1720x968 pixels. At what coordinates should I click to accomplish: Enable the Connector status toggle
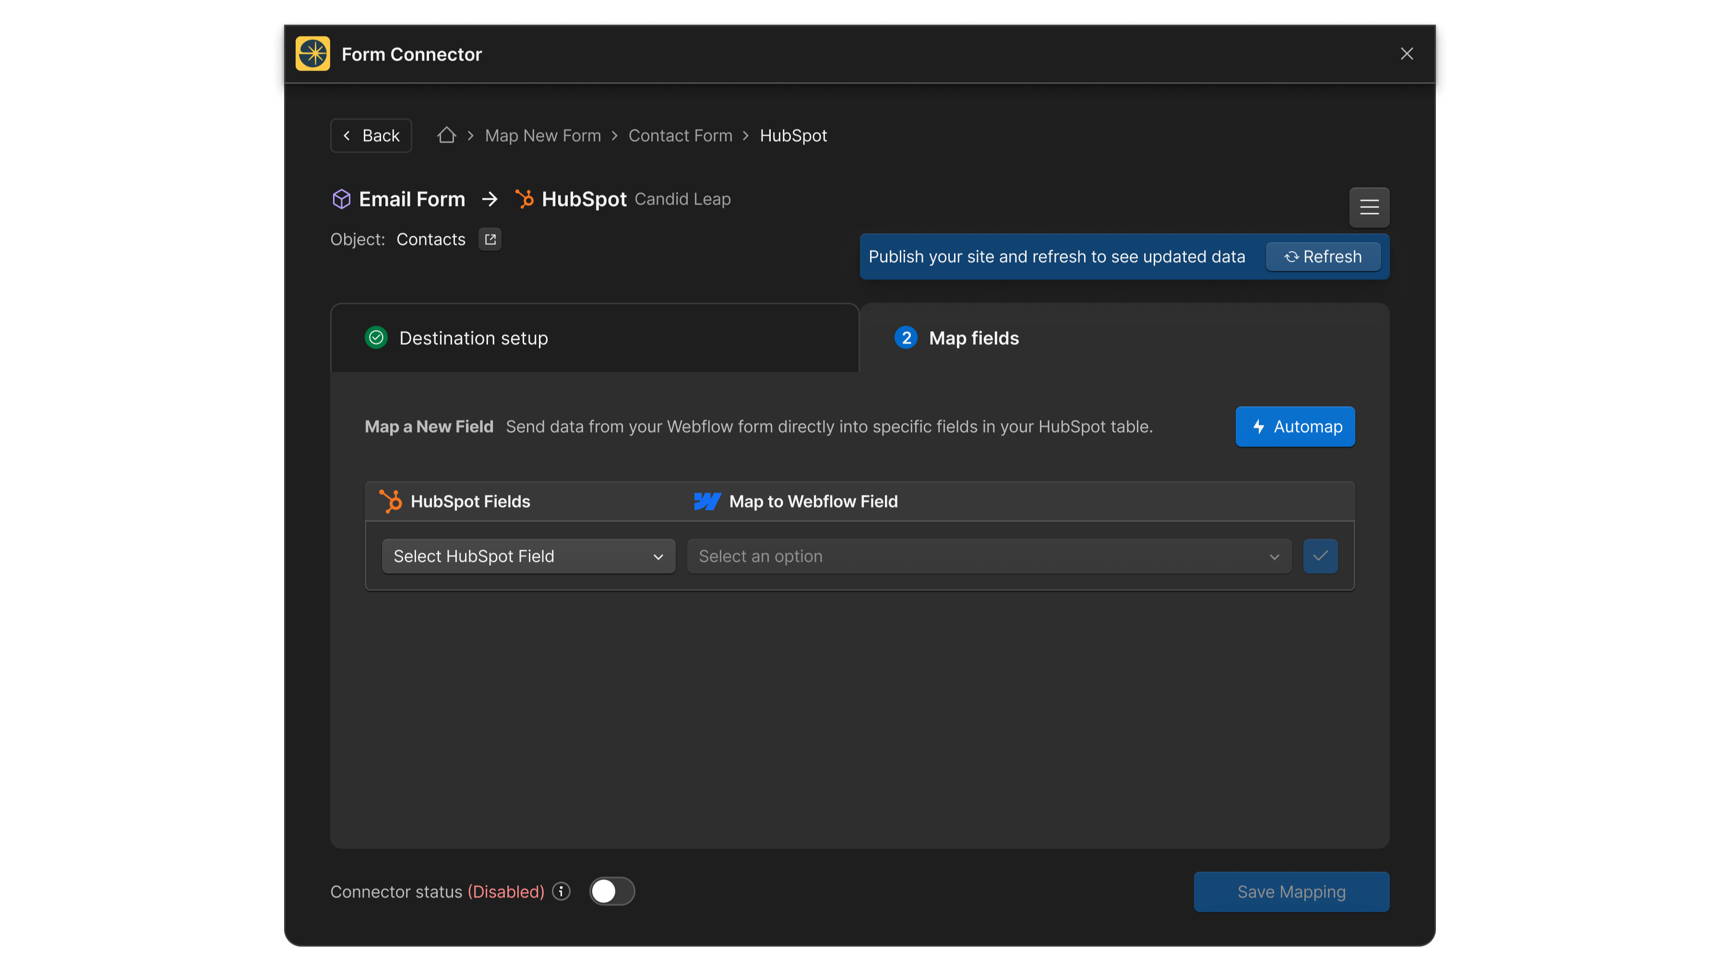click(x=611, y=891)
